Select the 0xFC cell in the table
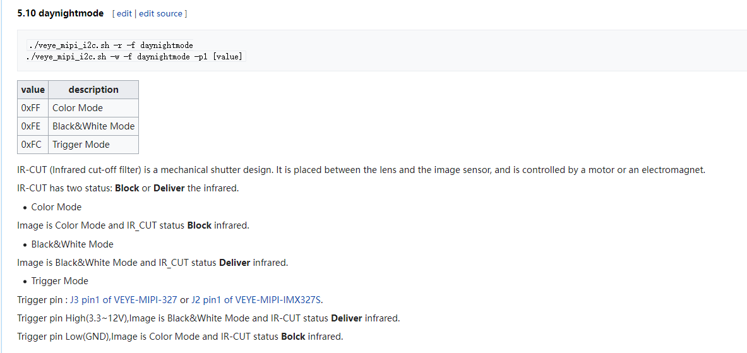The image size is (747, 353). [x=31, y=145]
